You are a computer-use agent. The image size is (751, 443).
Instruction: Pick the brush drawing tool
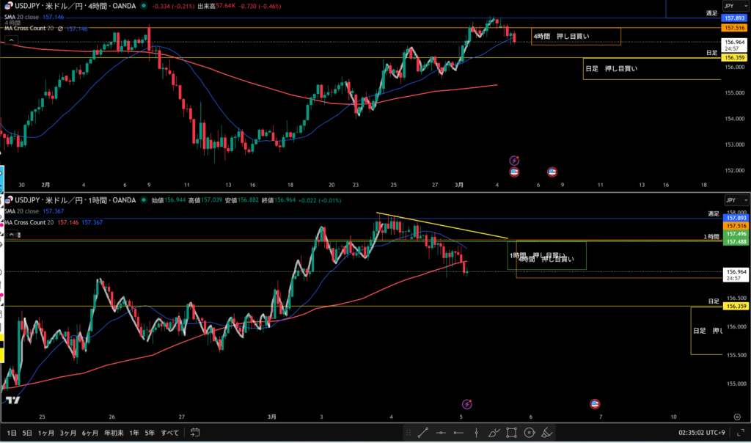(494, 433)
